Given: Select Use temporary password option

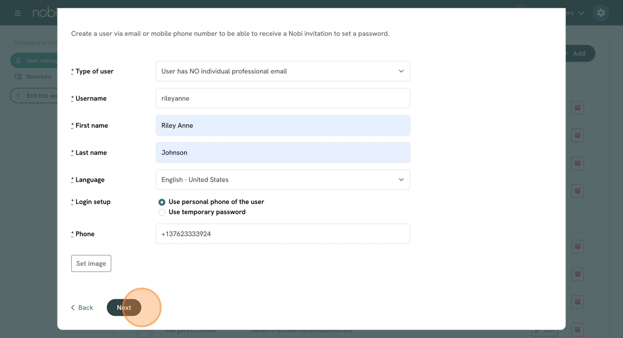Looking at the screenshot, I should click(x=162, y=212).
